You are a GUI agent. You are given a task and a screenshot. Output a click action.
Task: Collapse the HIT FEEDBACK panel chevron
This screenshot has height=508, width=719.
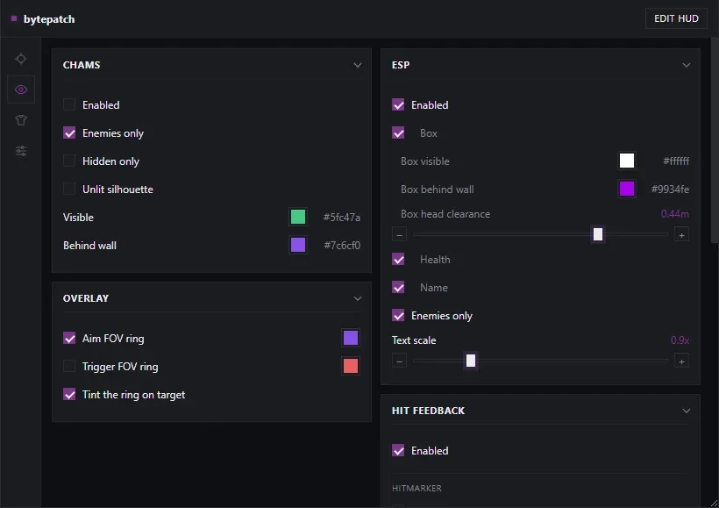point(687,411)
